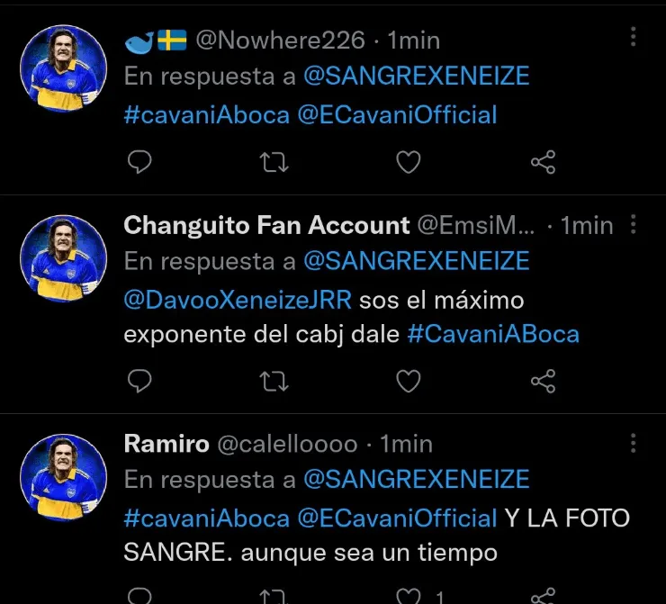This screenshot has width=666, height=604.
Task: Like Changuito Fan Account's tweet
Action: [409, 381]
